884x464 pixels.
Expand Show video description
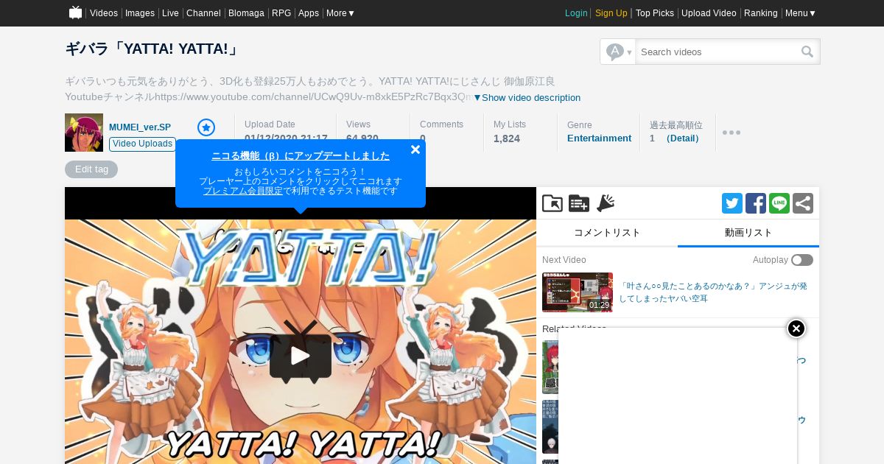[527, 98]
